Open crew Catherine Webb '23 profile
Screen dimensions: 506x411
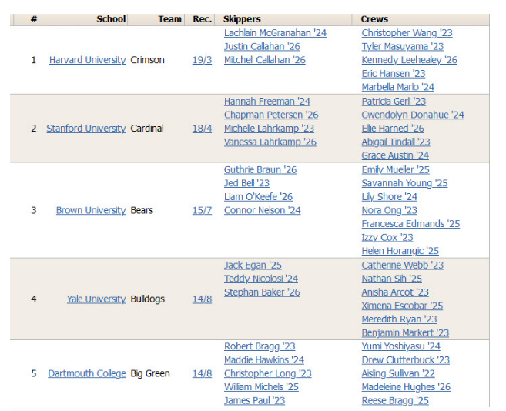402,266
